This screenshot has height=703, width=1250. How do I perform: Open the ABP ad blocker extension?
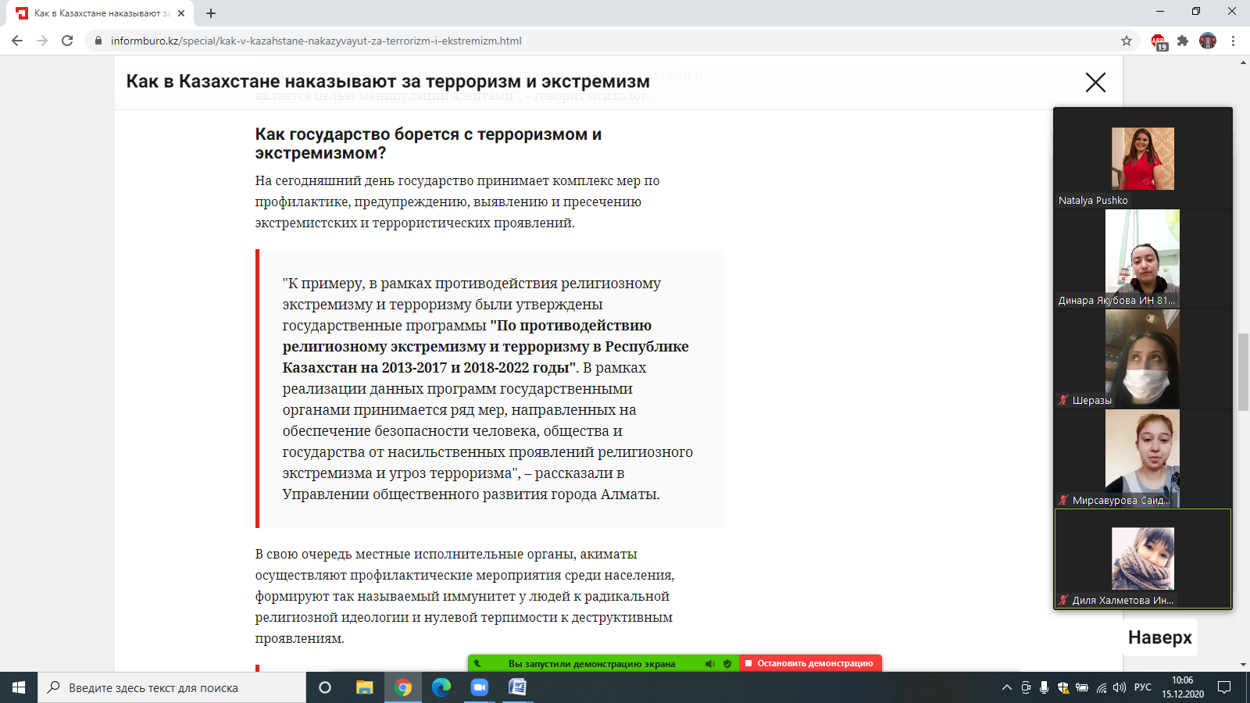(x=1159, y=41)
